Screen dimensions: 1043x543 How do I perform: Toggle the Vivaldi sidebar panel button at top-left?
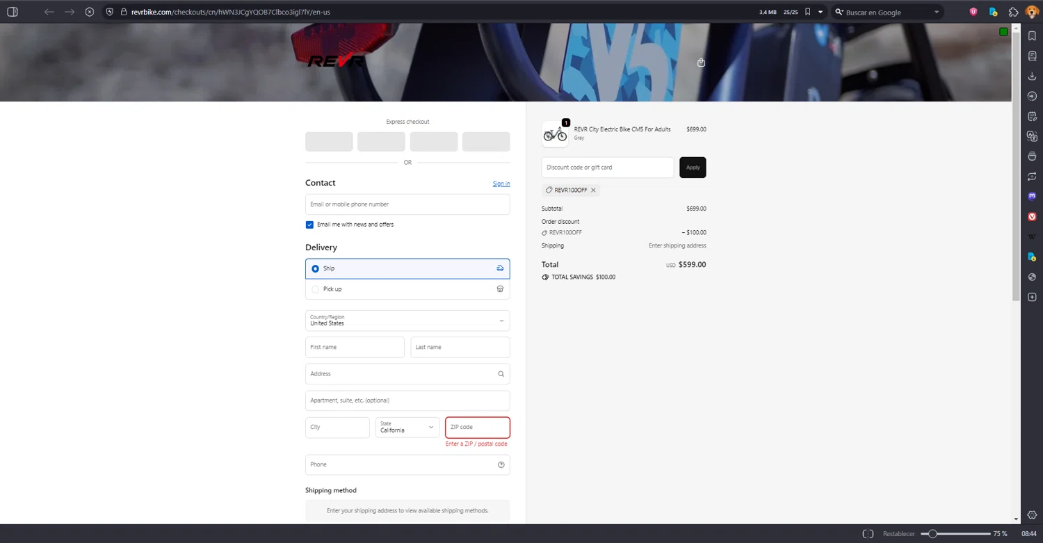coord(12,12)
